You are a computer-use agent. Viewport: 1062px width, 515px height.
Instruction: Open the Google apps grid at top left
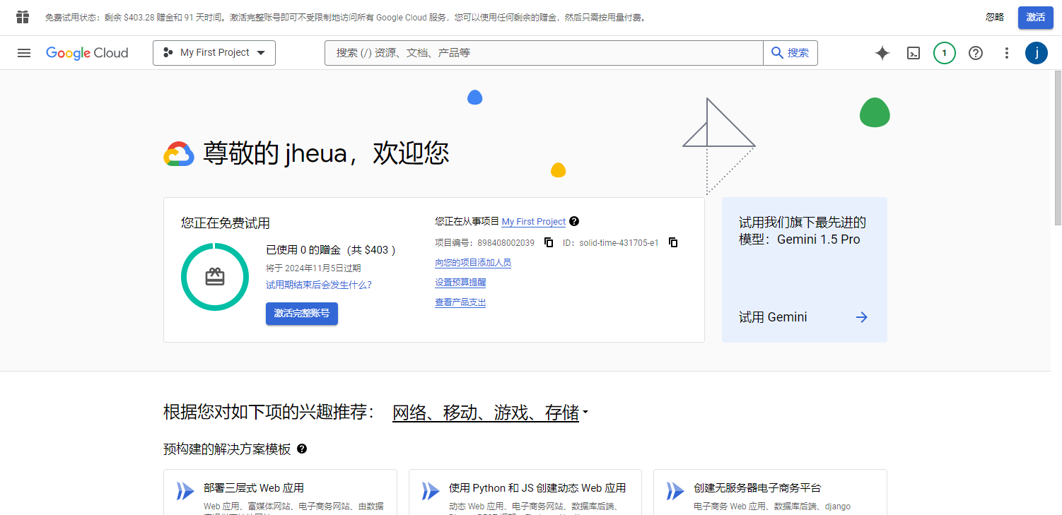(22, 16)
